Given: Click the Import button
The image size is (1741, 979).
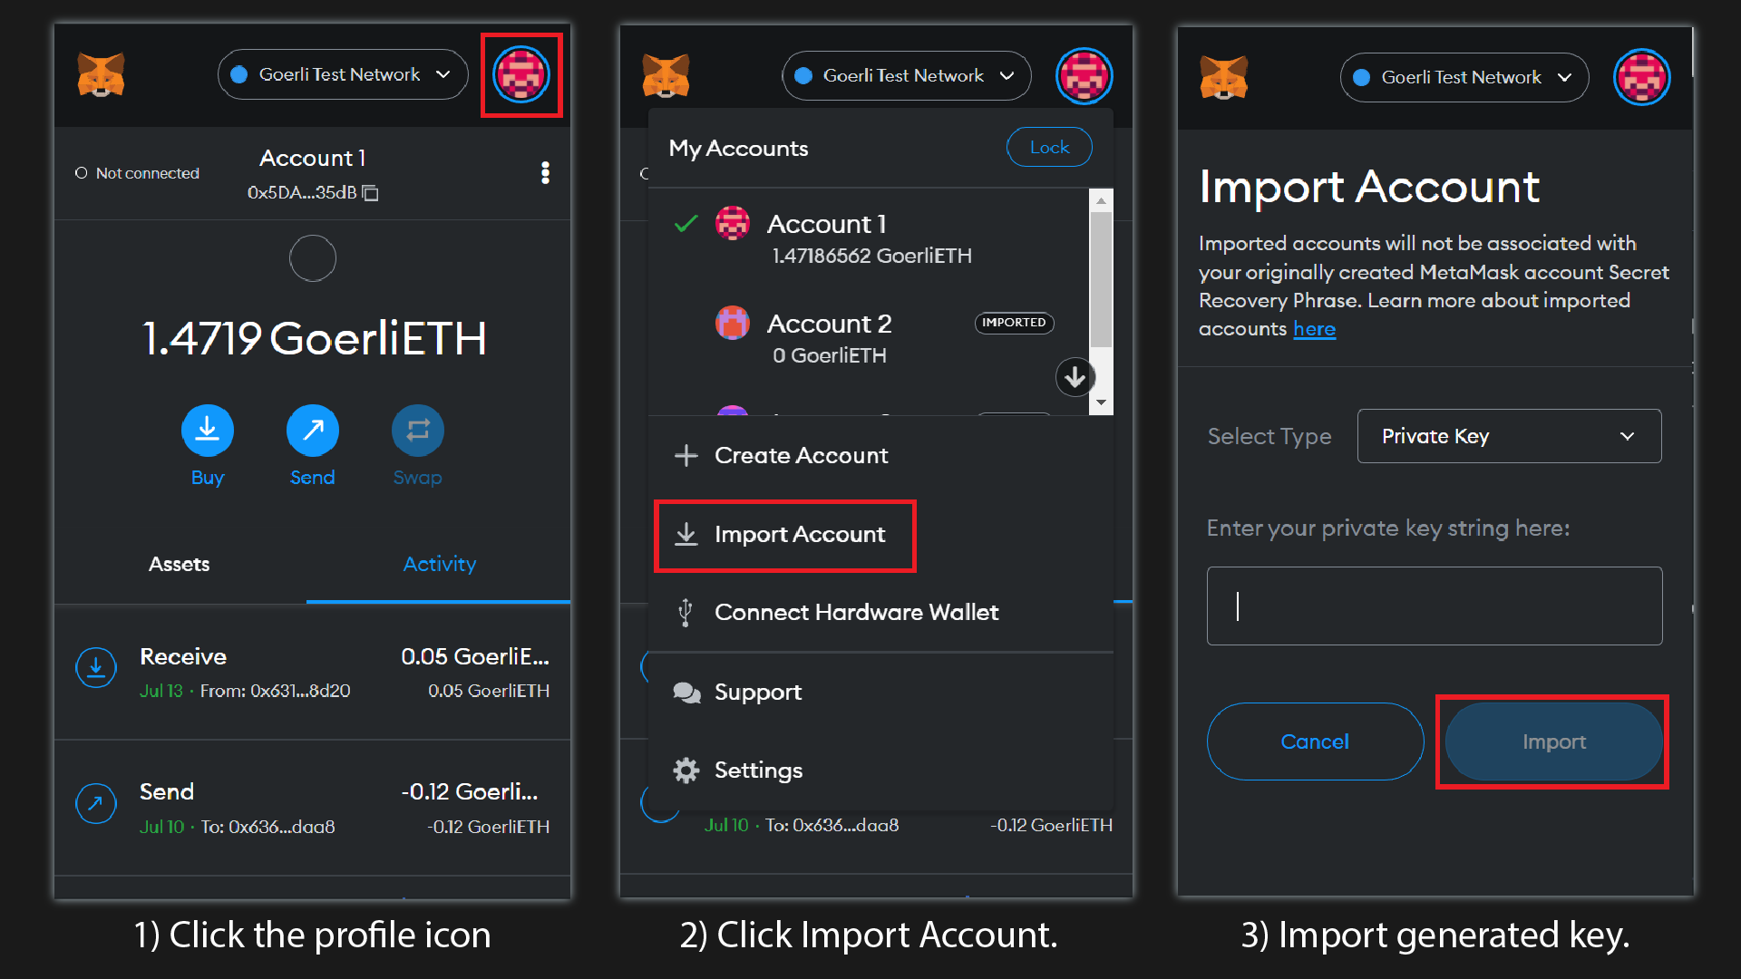Looking at the screenshot, I should [x=1553, y=742].
